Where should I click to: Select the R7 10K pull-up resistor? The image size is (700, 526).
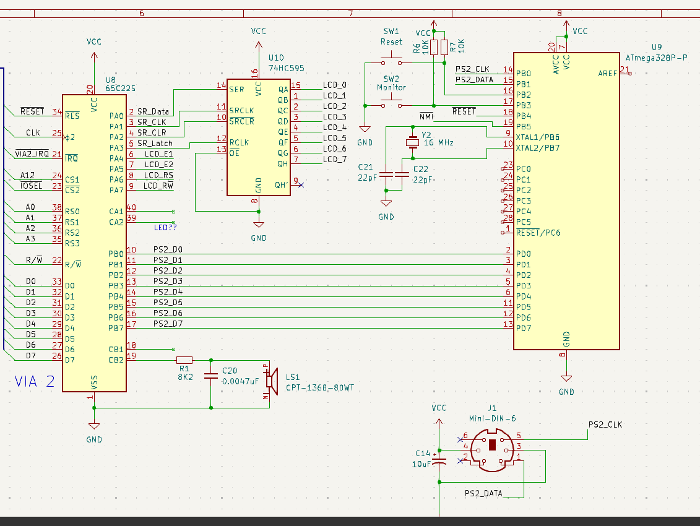(444, 47)
